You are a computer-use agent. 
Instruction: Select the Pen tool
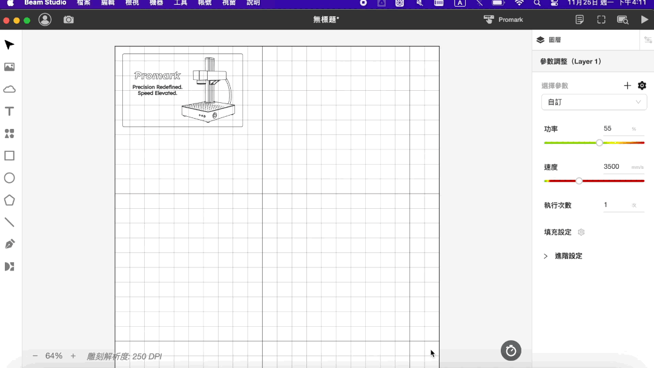pyautogui.click(x=9, y=244)
